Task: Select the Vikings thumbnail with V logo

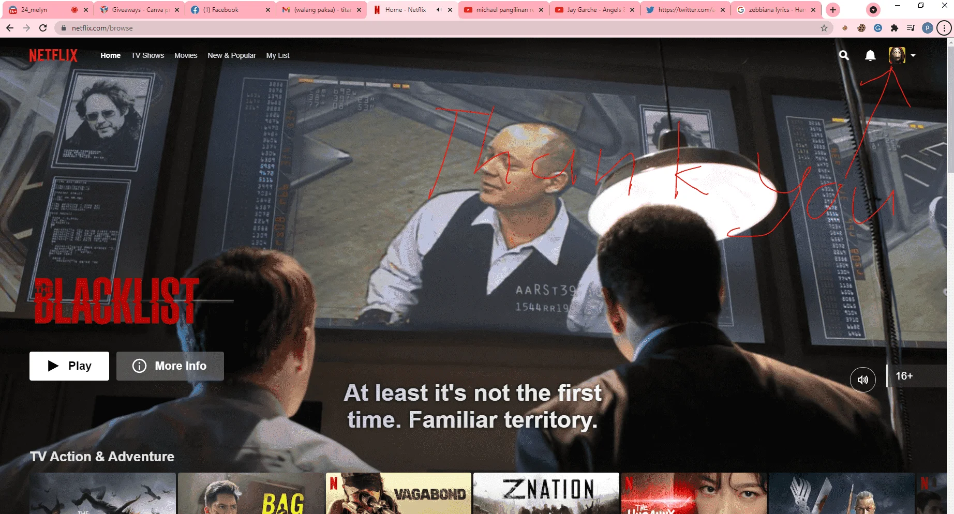Action: tap(842, 493)
